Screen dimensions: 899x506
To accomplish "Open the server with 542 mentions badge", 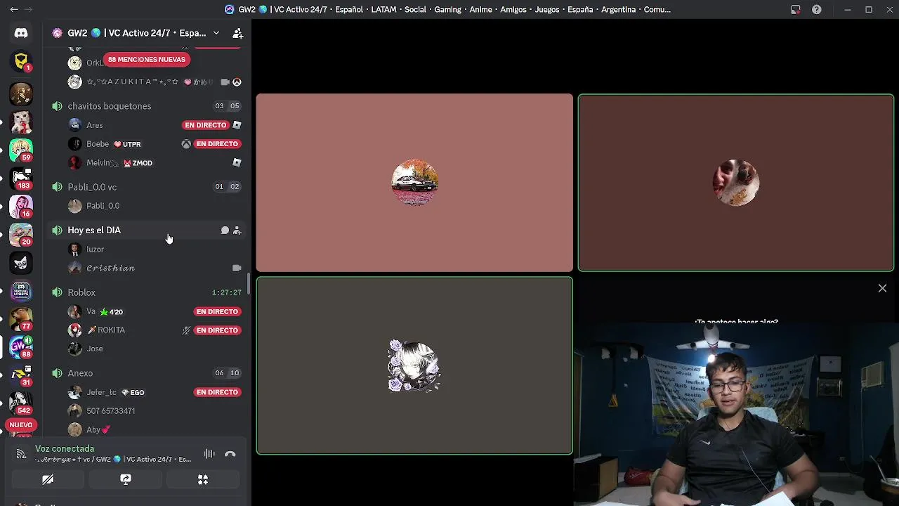I will [21, 403].
